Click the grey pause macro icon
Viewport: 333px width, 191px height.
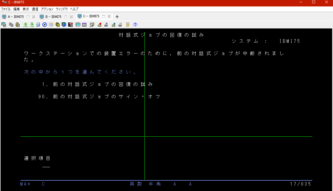point(120,25)
